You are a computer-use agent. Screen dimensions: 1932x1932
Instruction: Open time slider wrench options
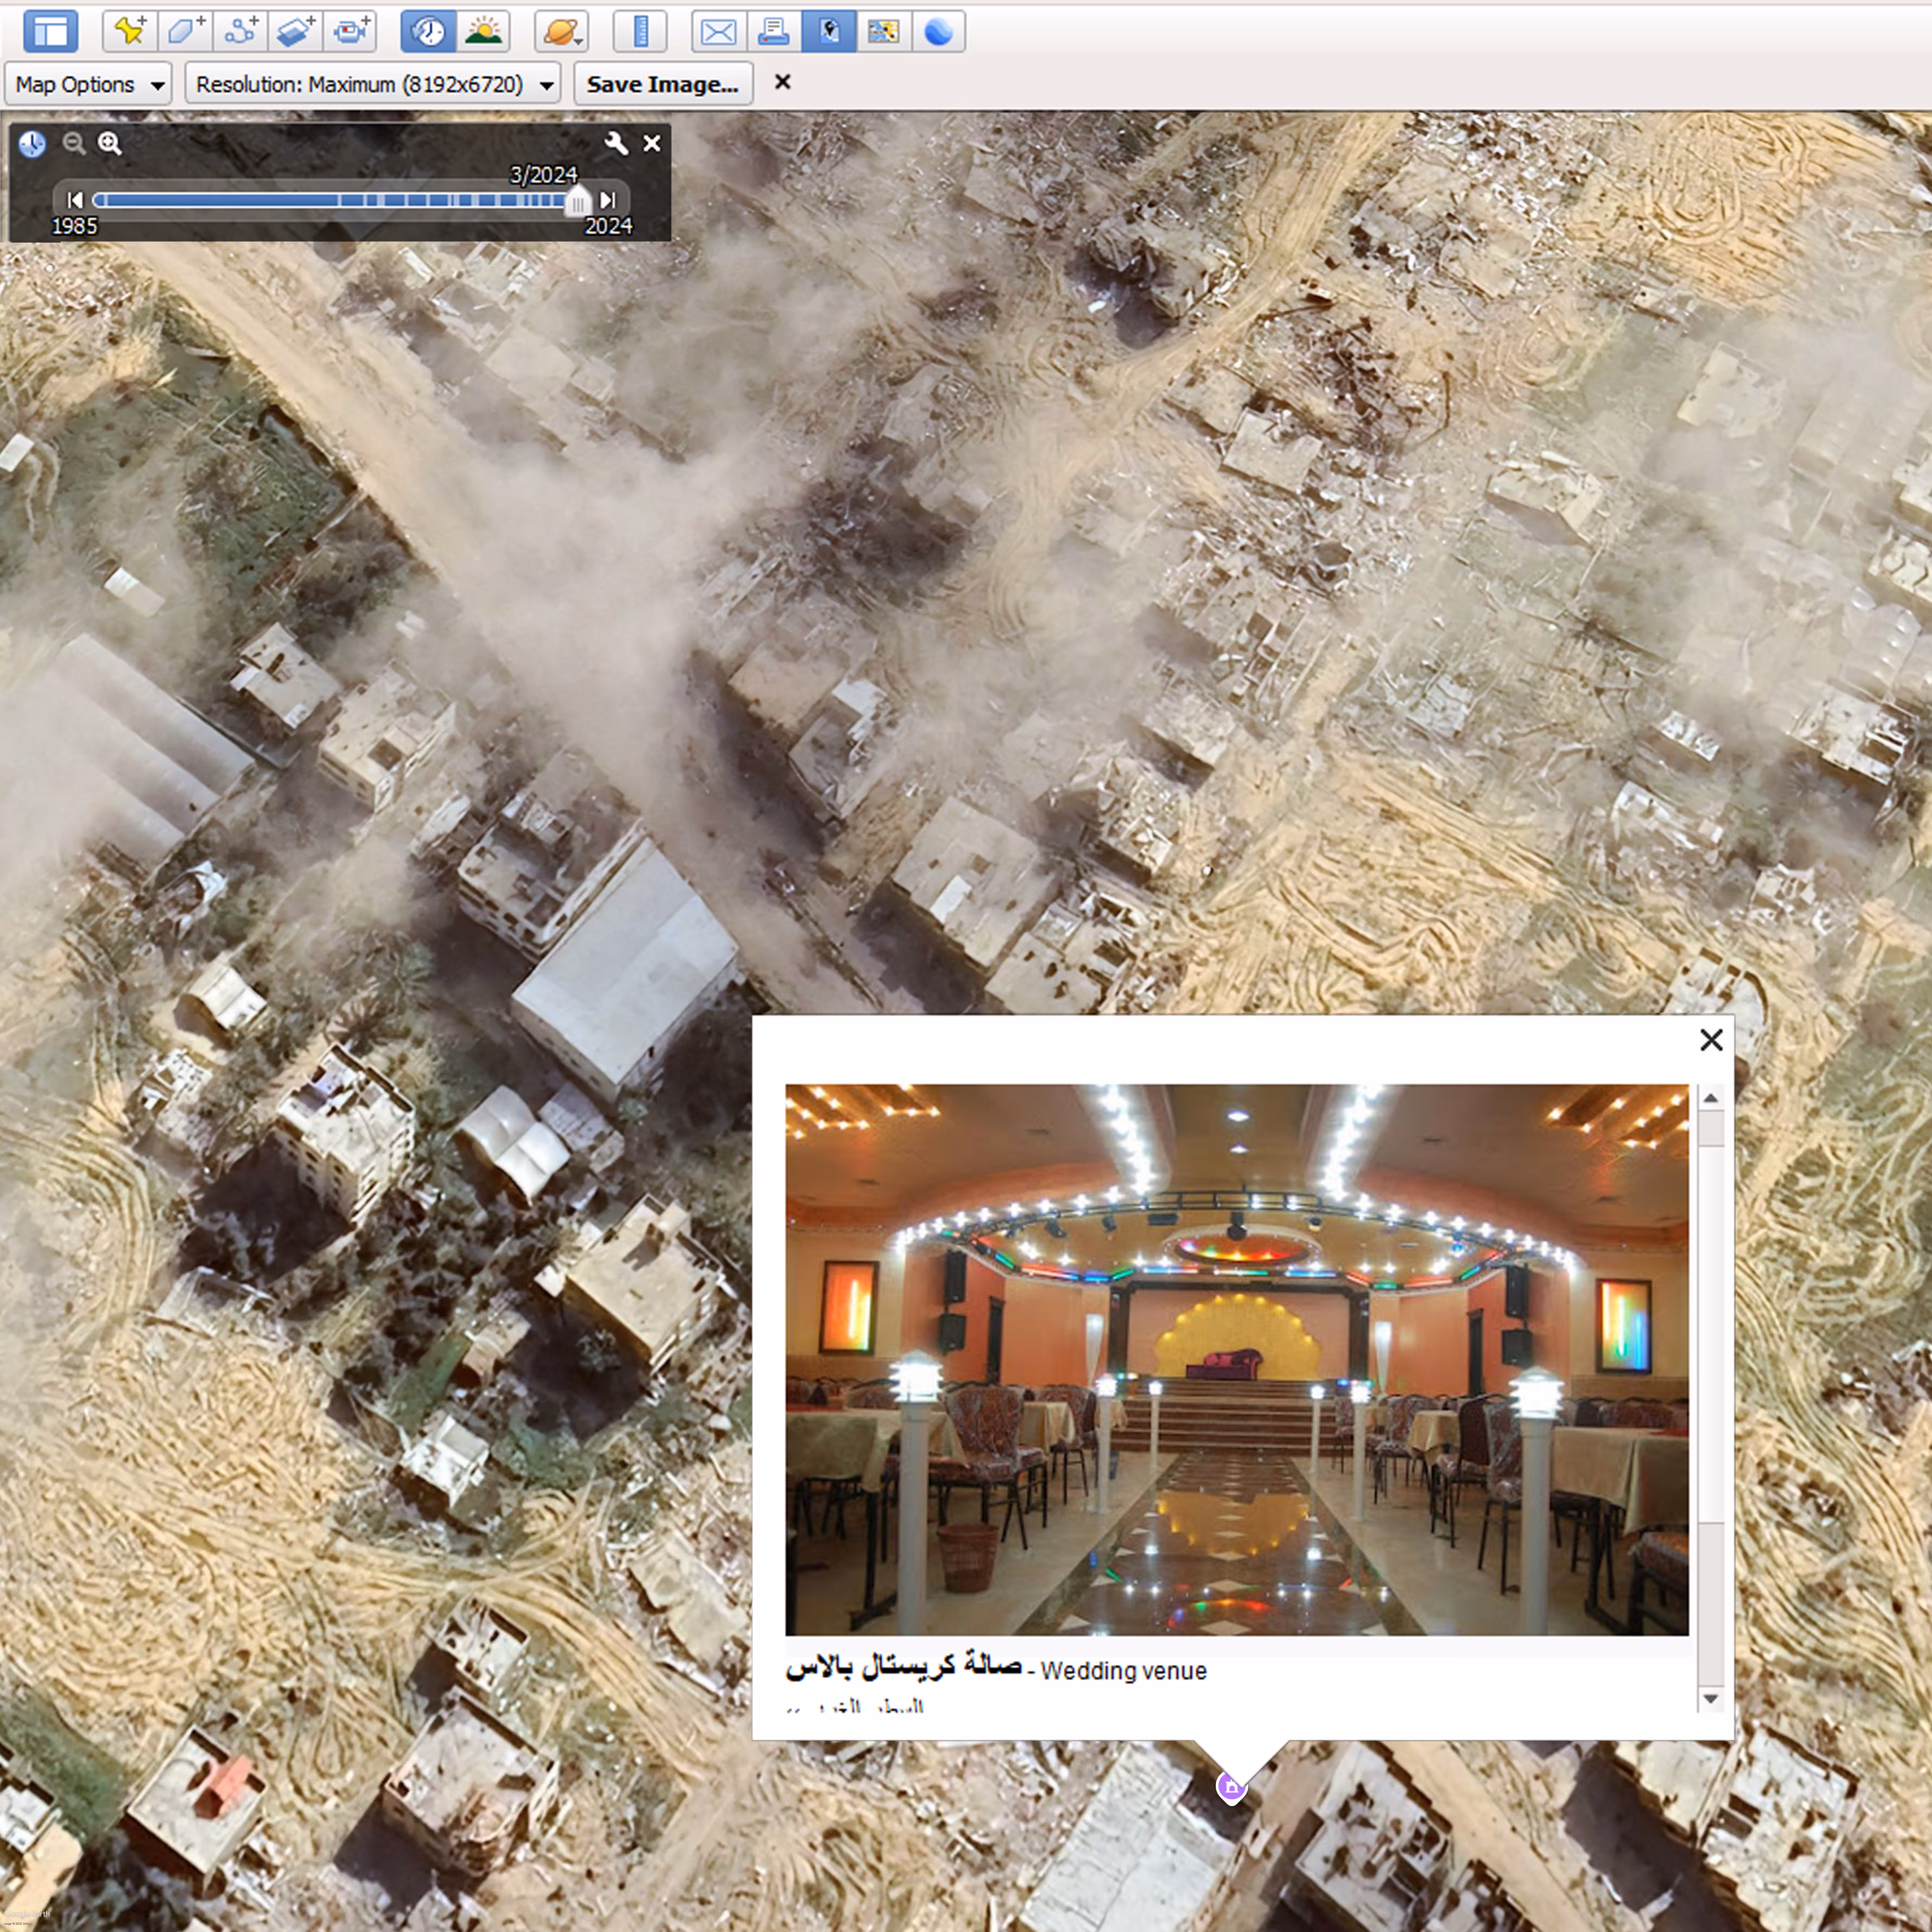tap(616, 143)
